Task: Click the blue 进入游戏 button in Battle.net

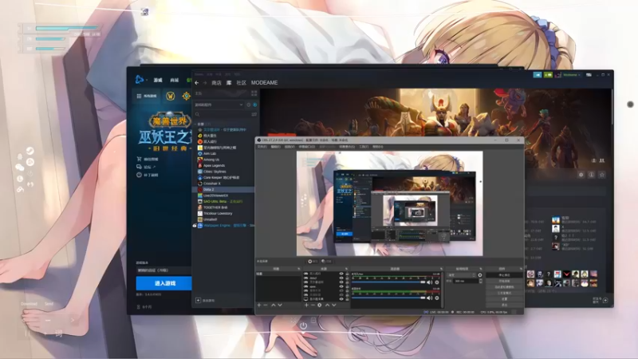Action: 164,283
